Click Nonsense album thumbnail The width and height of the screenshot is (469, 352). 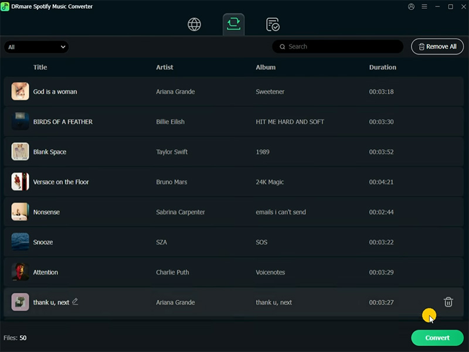pyautogui.click(x=21, y=212)
